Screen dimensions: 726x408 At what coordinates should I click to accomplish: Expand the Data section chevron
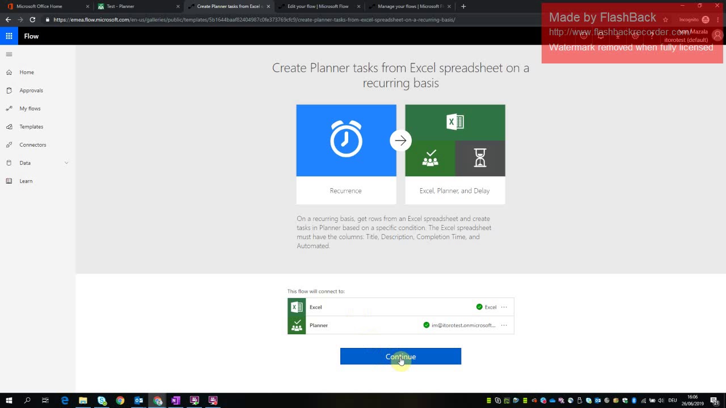pos(66,163)
